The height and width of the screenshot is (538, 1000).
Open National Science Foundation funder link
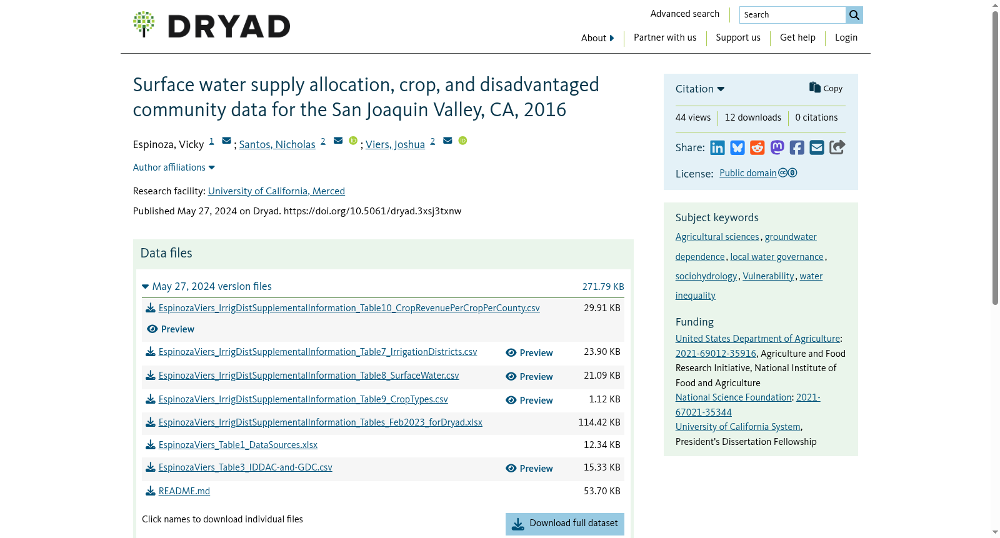click(x=734, y=397)
